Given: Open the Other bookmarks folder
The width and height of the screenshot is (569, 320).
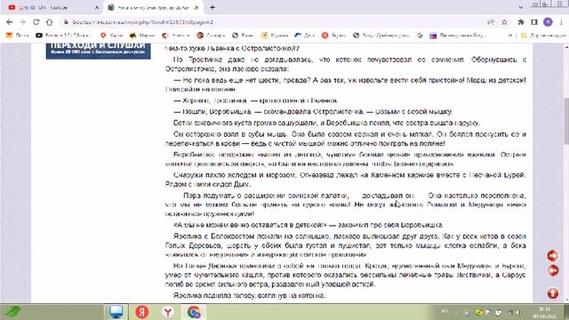Looking at the screenshot, I should coord(543,36).
